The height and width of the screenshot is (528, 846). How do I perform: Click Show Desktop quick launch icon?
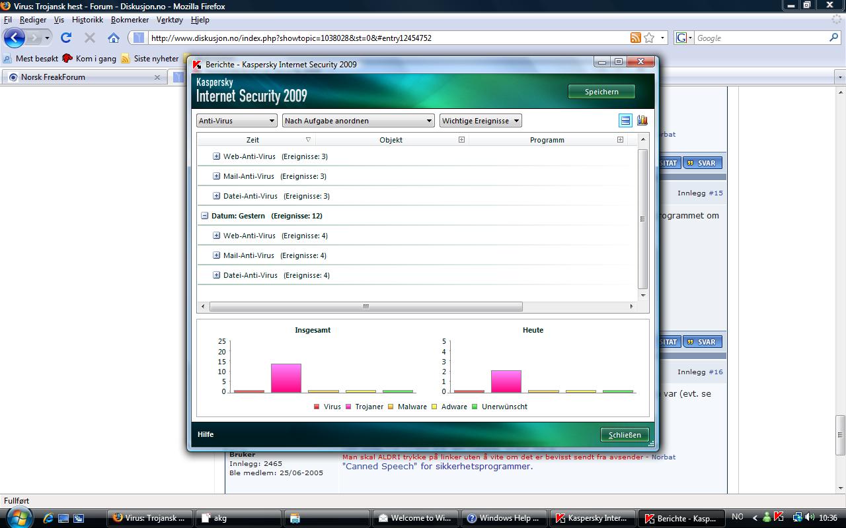63,518
